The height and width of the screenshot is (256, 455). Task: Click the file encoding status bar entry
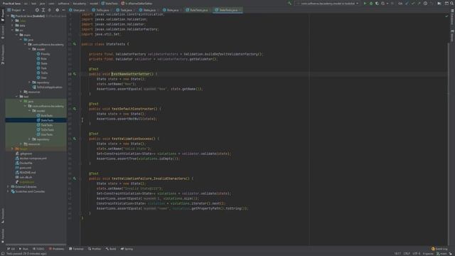[417, 253]
